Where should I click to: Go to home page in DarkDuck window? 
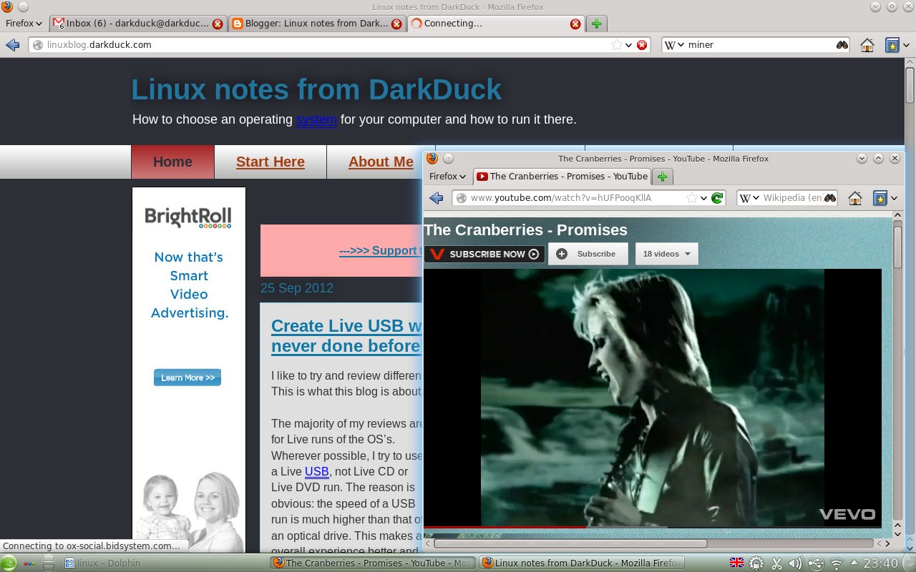pos(867,45)
